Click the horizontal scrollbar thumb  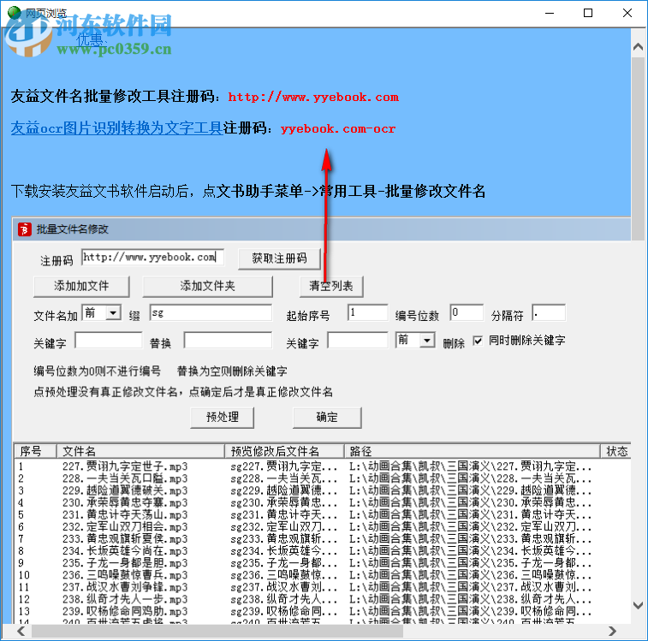click(217, 631)
